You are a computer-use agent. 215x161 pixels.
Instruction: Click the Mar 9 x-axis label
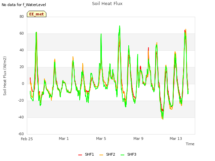(138, 139)
